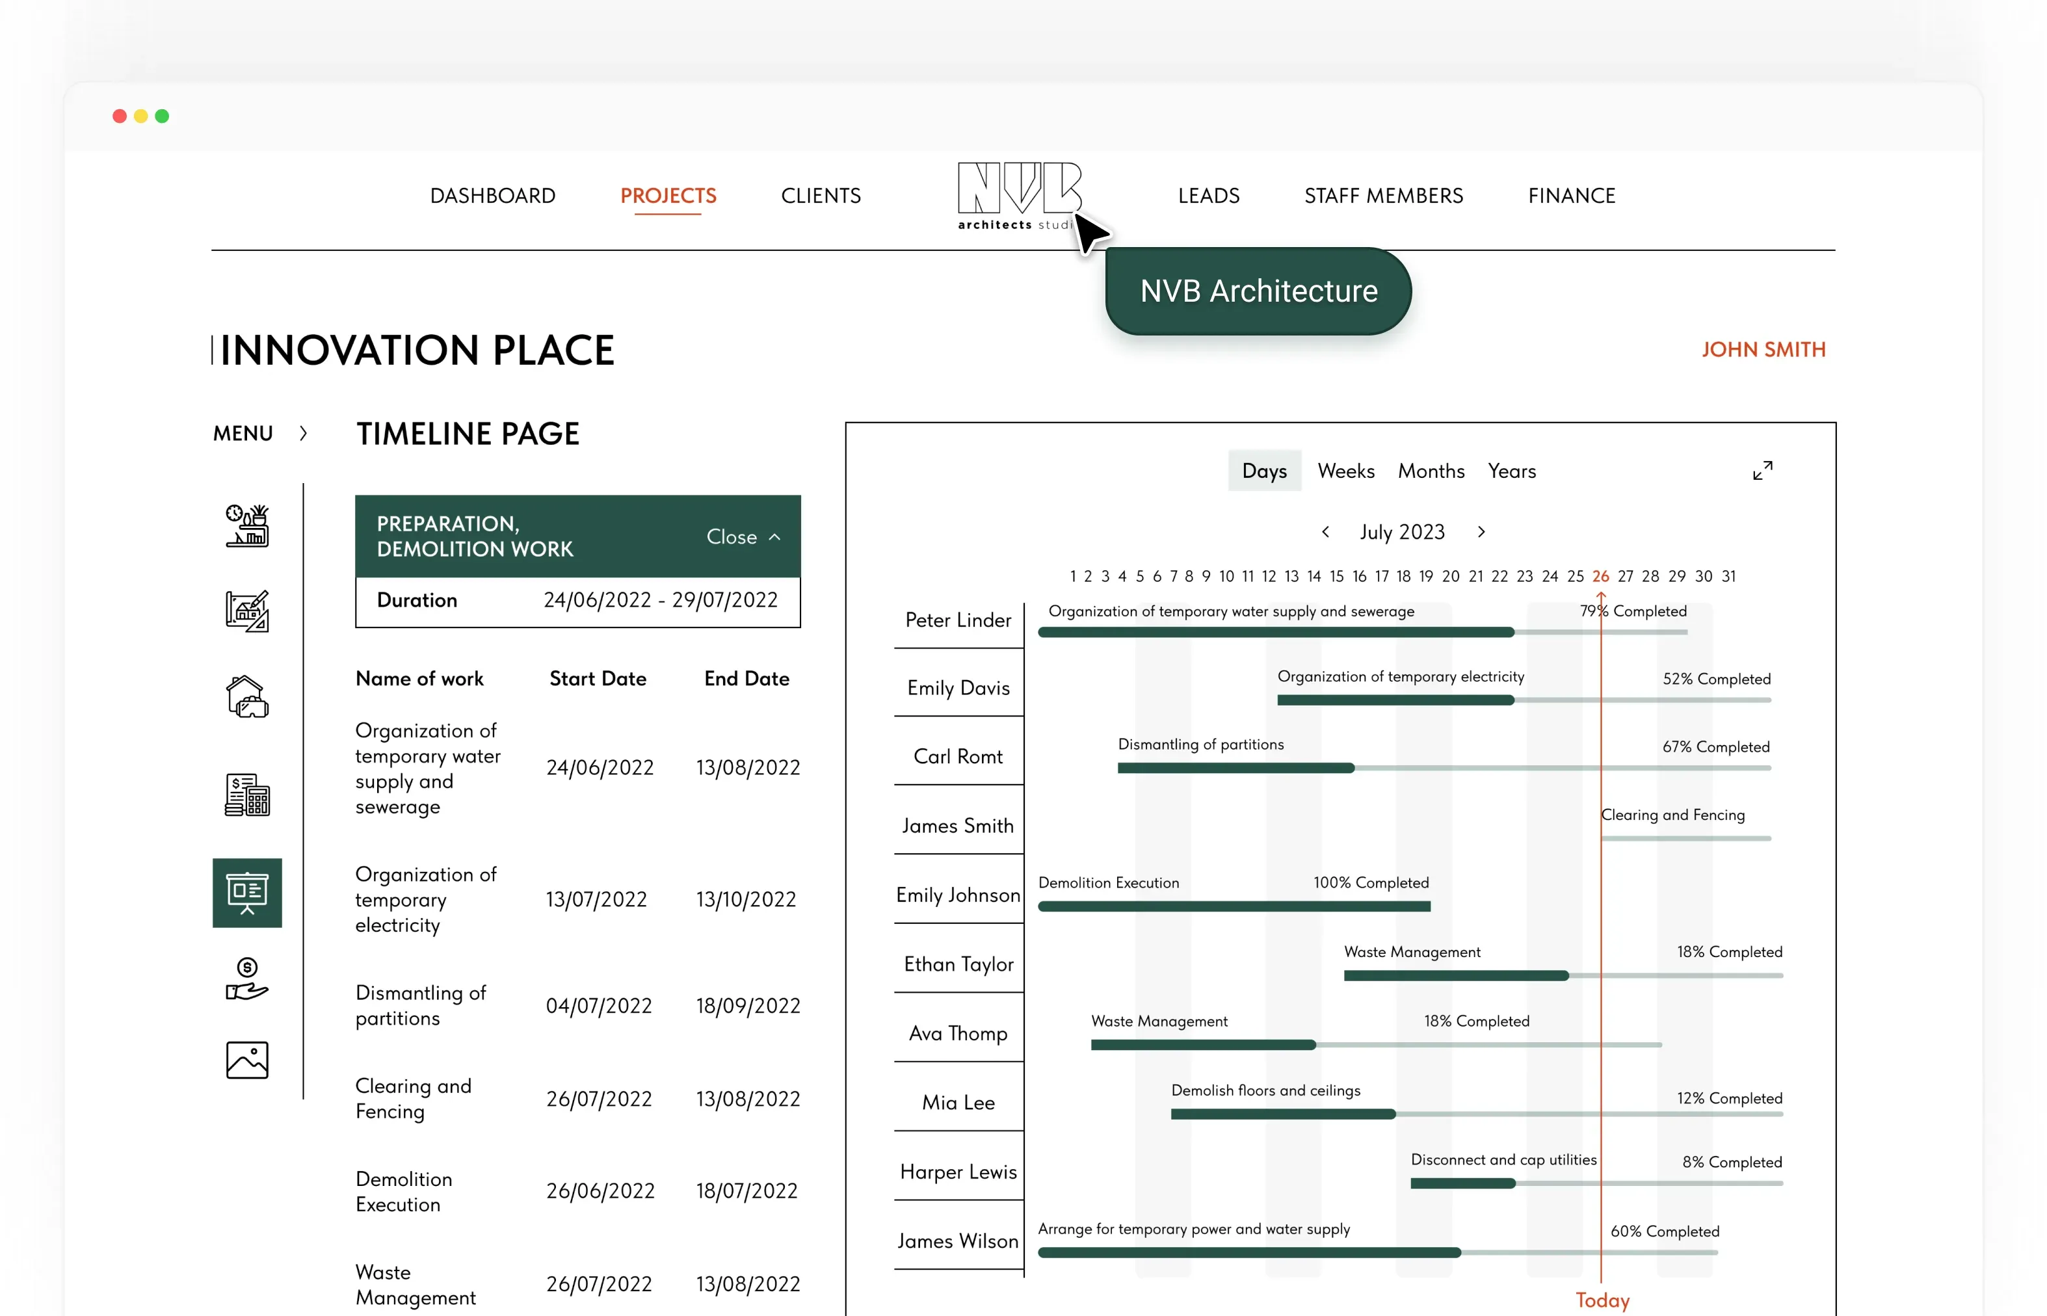Viewport: 2047px width, 1316px height.
Task: Click the Organization of temporary electricity work row
Action: tap(578, 899)
